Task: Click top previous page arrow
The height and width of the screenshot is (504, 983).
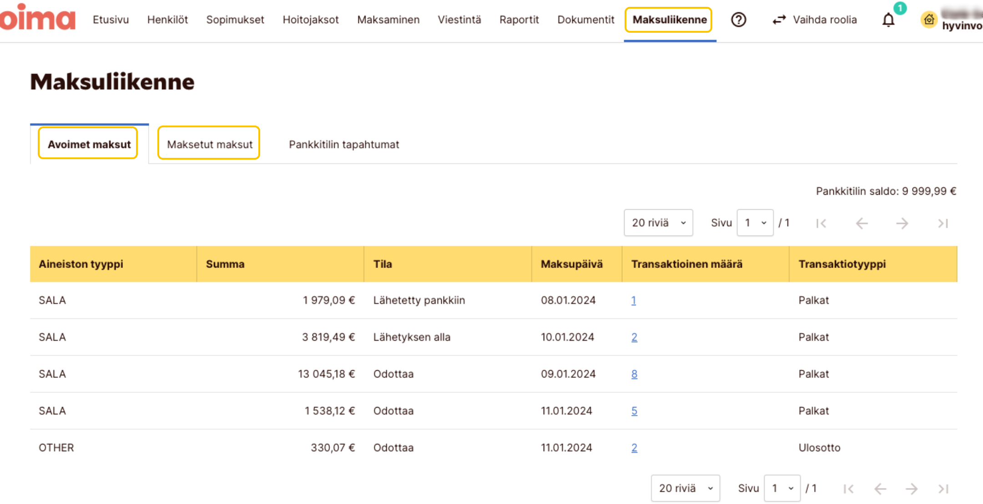Action: [x=862, y=223]
